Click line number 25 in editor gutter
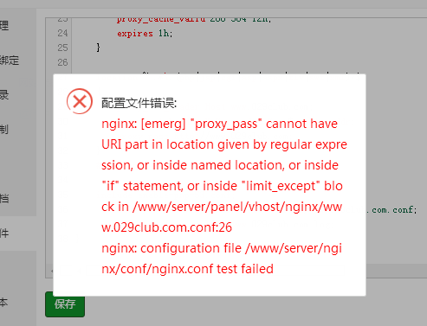The image size is (427, 326). click(x=62, y=48)
